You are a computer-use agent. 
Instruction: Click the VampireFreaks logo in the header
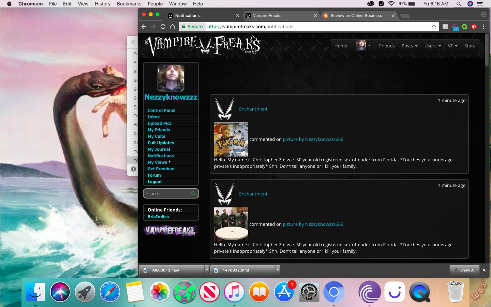[204, 46]
